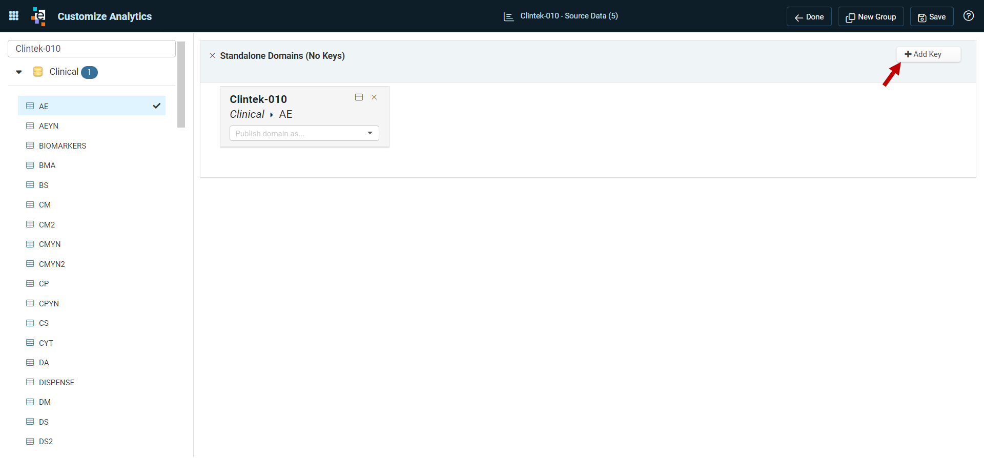Select the DM domain
Viewport: 984px width, 458px height.
(45, 402)
